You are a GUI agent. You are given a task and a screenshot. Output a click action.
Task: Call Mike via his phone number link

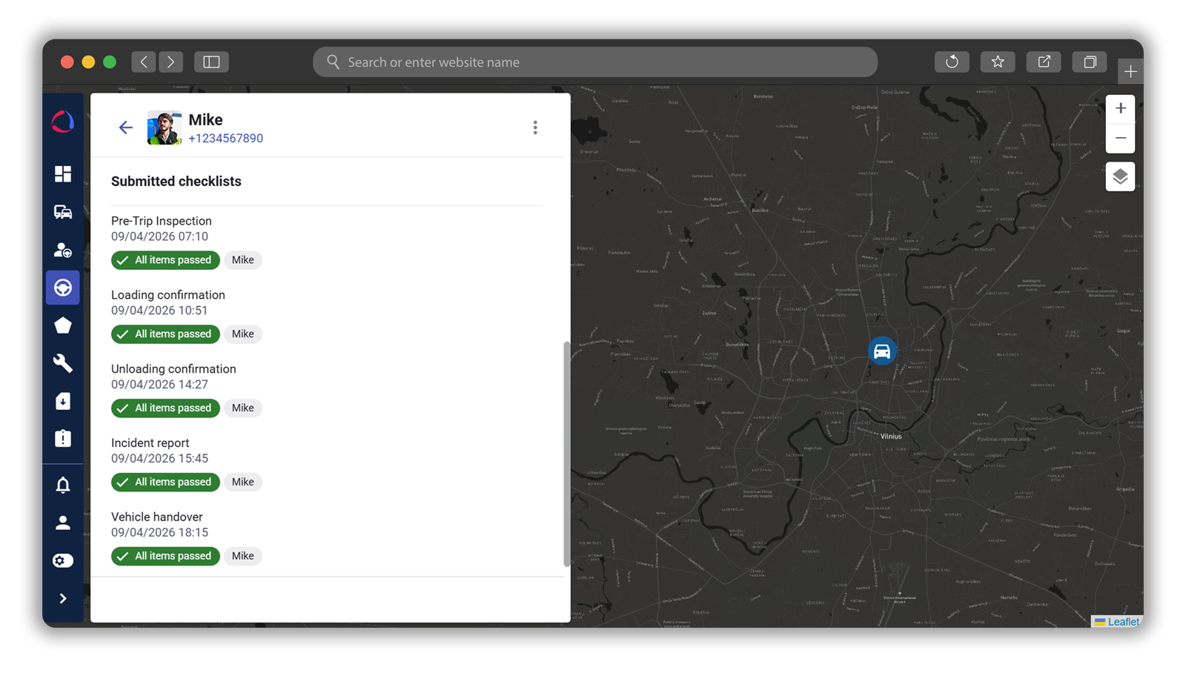226,138
